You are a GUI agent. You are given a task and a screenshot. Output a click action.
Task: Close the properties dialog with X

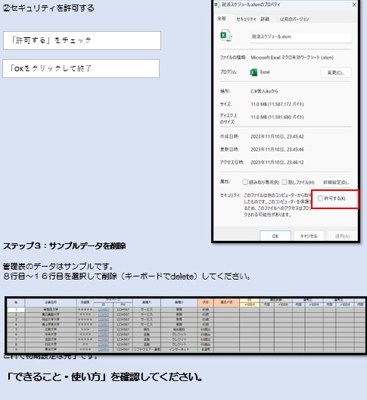pos(354,5)
